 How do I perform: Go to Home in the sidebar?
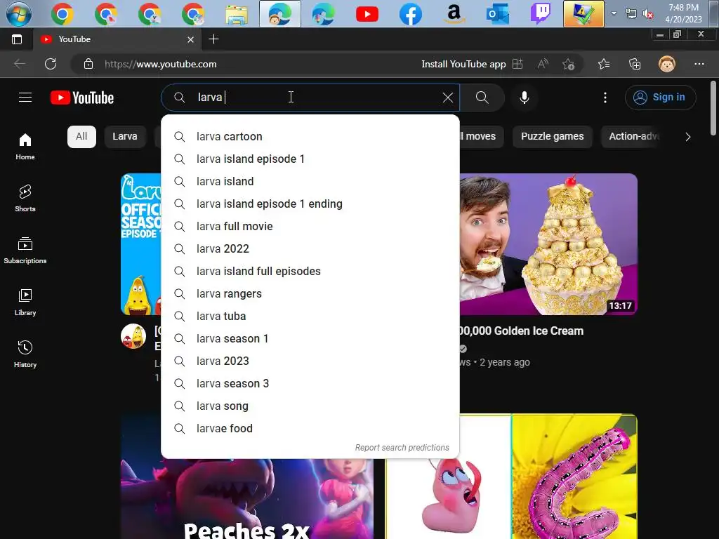coord(25,147)
